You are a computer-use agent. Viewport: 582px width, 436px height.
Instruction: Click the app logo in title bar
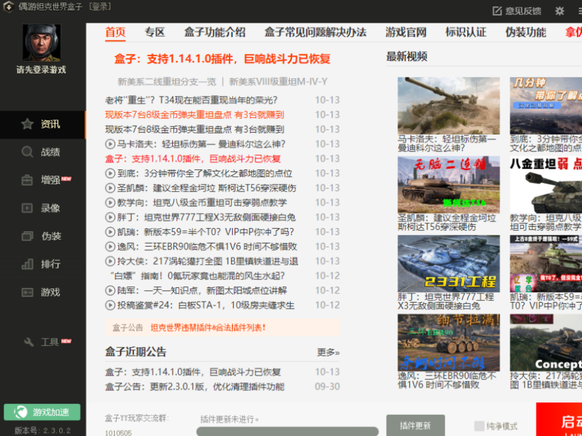[9, 7]
